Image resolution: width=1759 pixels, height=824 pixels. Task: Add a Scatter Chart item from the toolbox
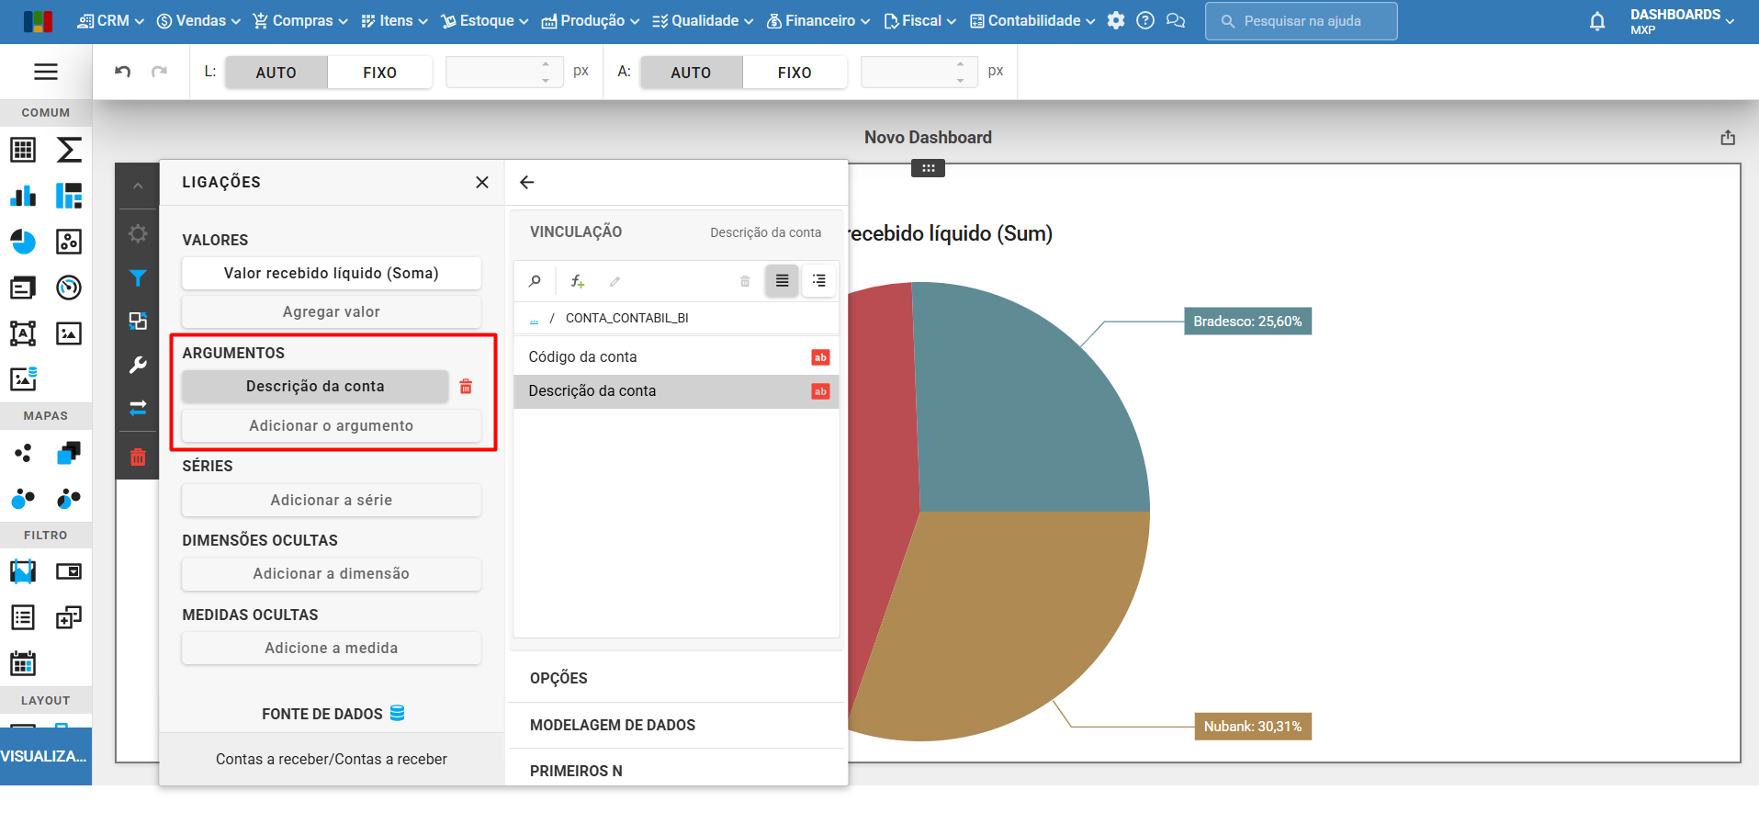tap(69, 242)
